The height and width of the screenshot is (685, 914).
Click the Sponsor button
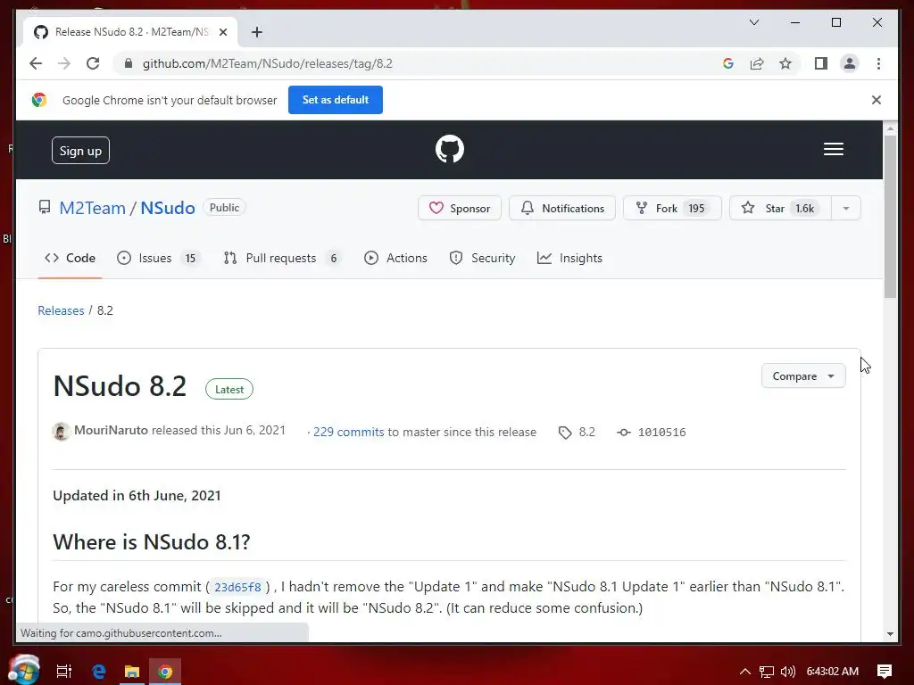tap(460, 208)
